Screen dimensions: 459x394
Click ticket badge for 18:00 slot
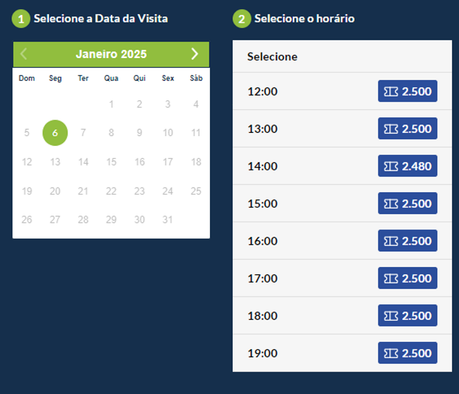[408, 316]
